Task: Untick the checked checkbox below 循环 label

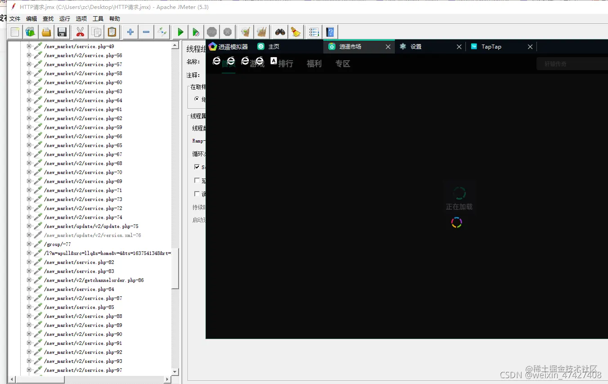Action: (x=197, y=167)
